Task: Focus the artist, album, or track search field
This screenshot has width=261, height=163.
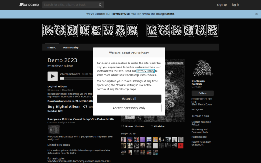Action: coord(73,5)
